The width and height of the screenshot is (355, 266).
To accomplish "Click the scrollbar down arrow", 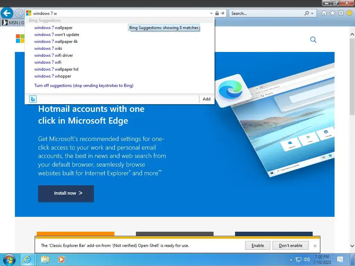I will [x=352, y=246].
